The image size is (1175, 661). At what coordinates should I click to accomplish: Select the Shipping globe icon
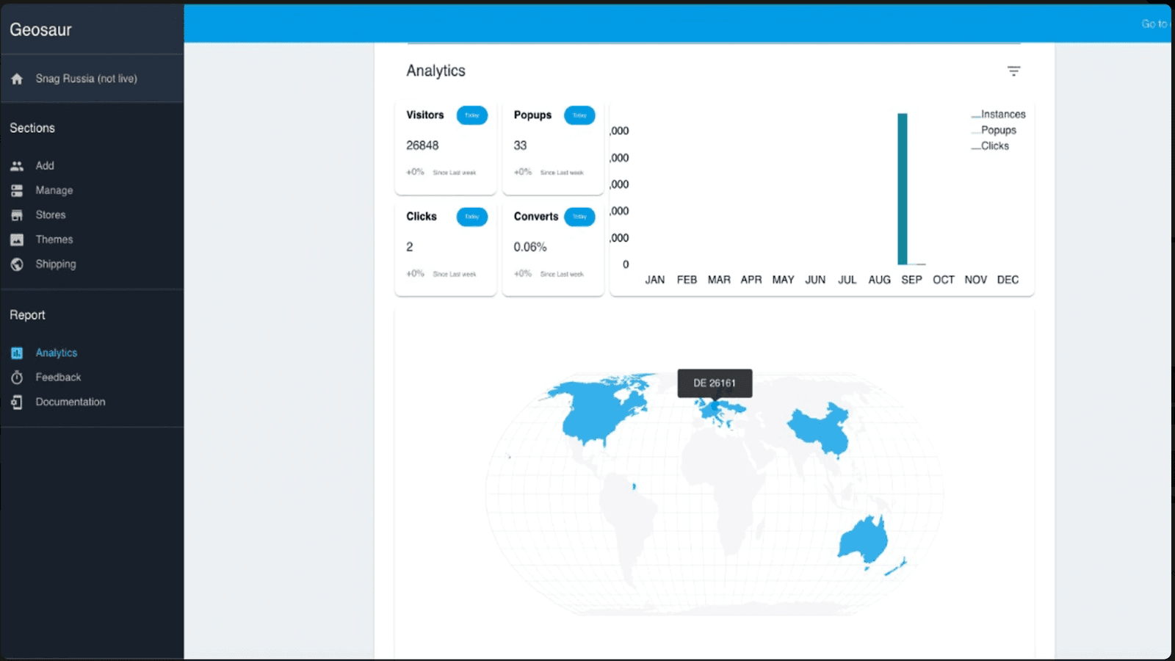[x=17, y=264]
